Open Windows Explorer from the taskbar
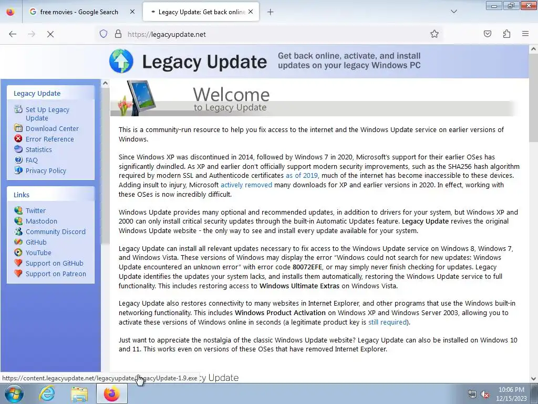Image resolution: width=538 pixels, height=404 pixels. (79, 394)
